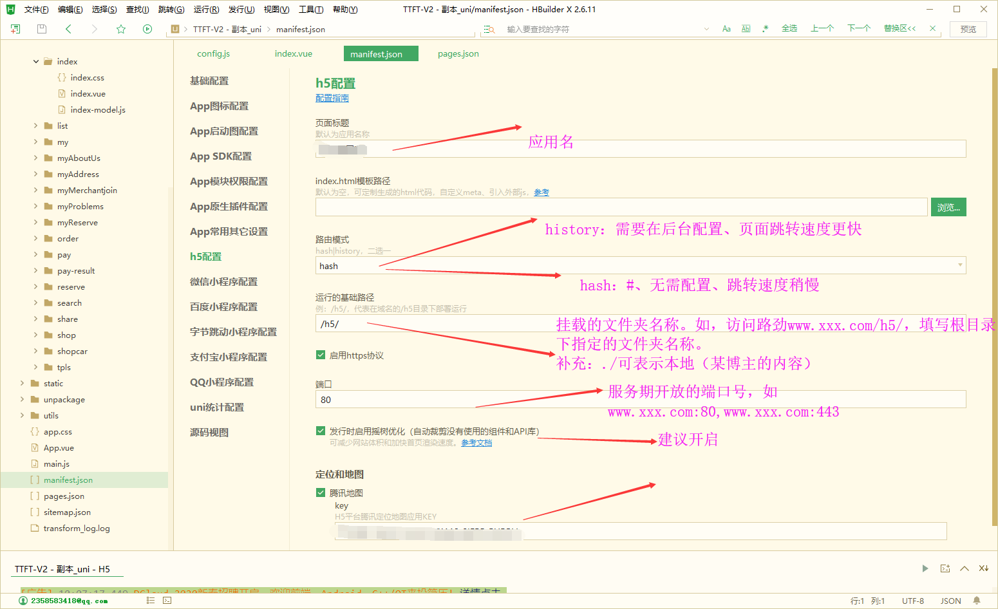Go back with the left arrow icon
The width and height of the screenshot is (998, 609).
point(68,29)
